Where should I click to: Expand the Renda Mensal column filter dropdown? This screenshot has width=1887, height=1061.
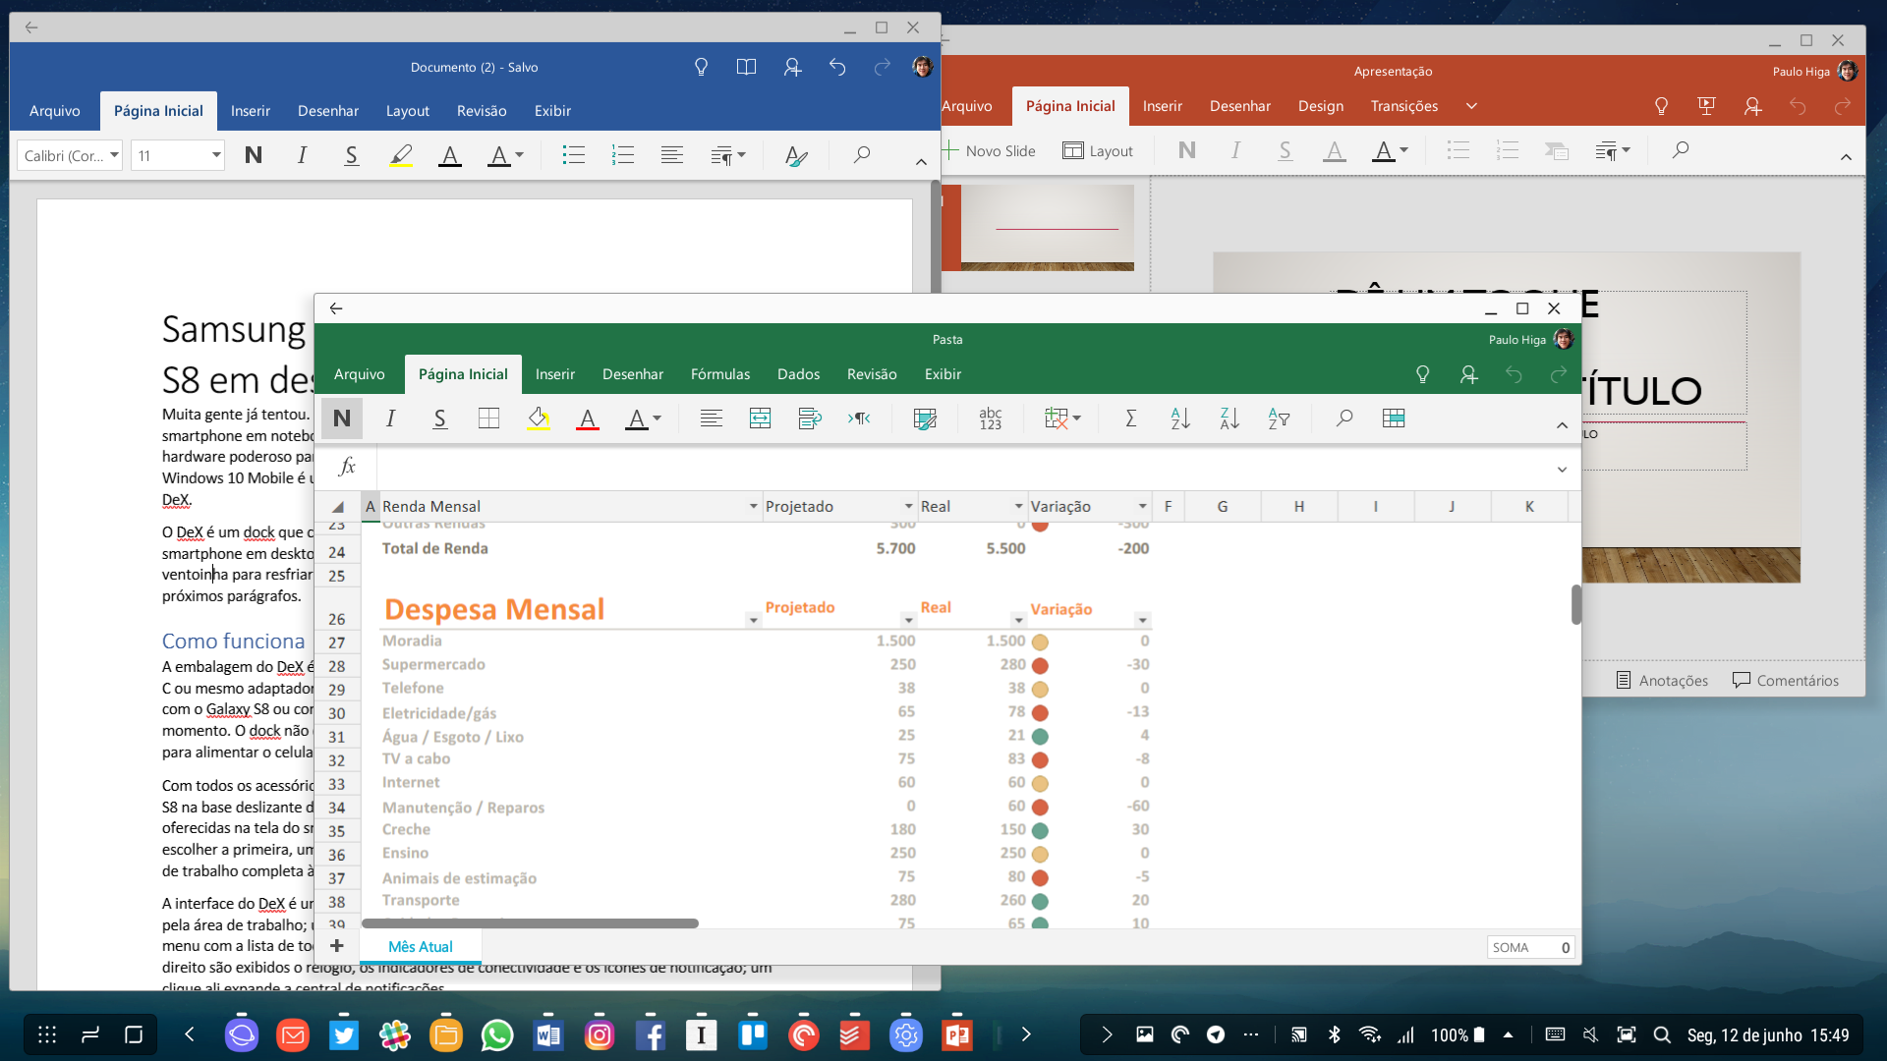coord(753,507)
